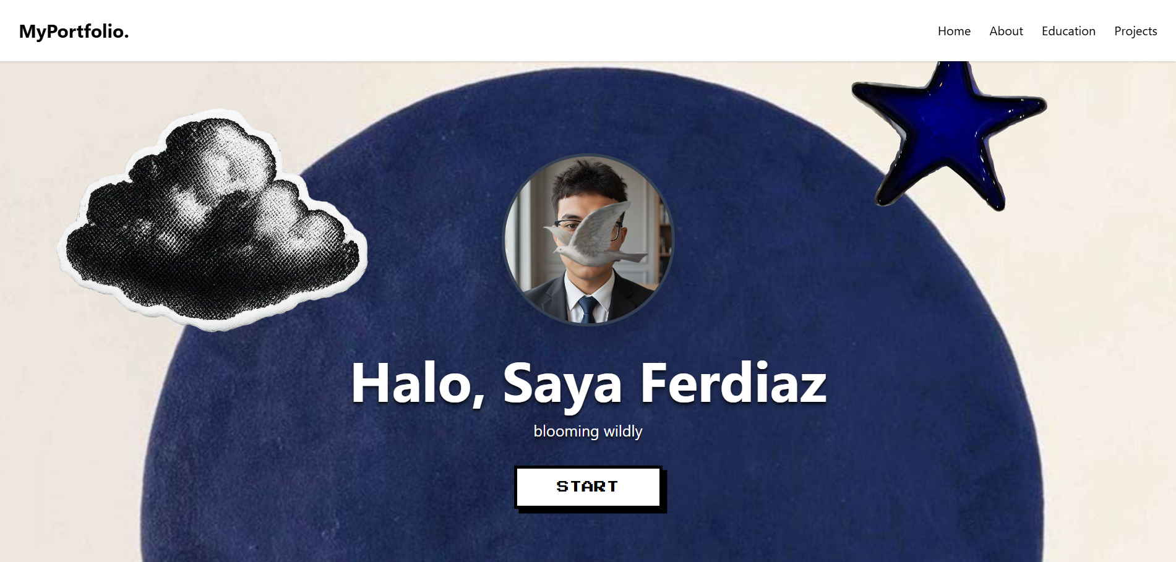Select the circular profile photo
The width and height of the screenshot is (1176, 562).
(x=588, y=239)
